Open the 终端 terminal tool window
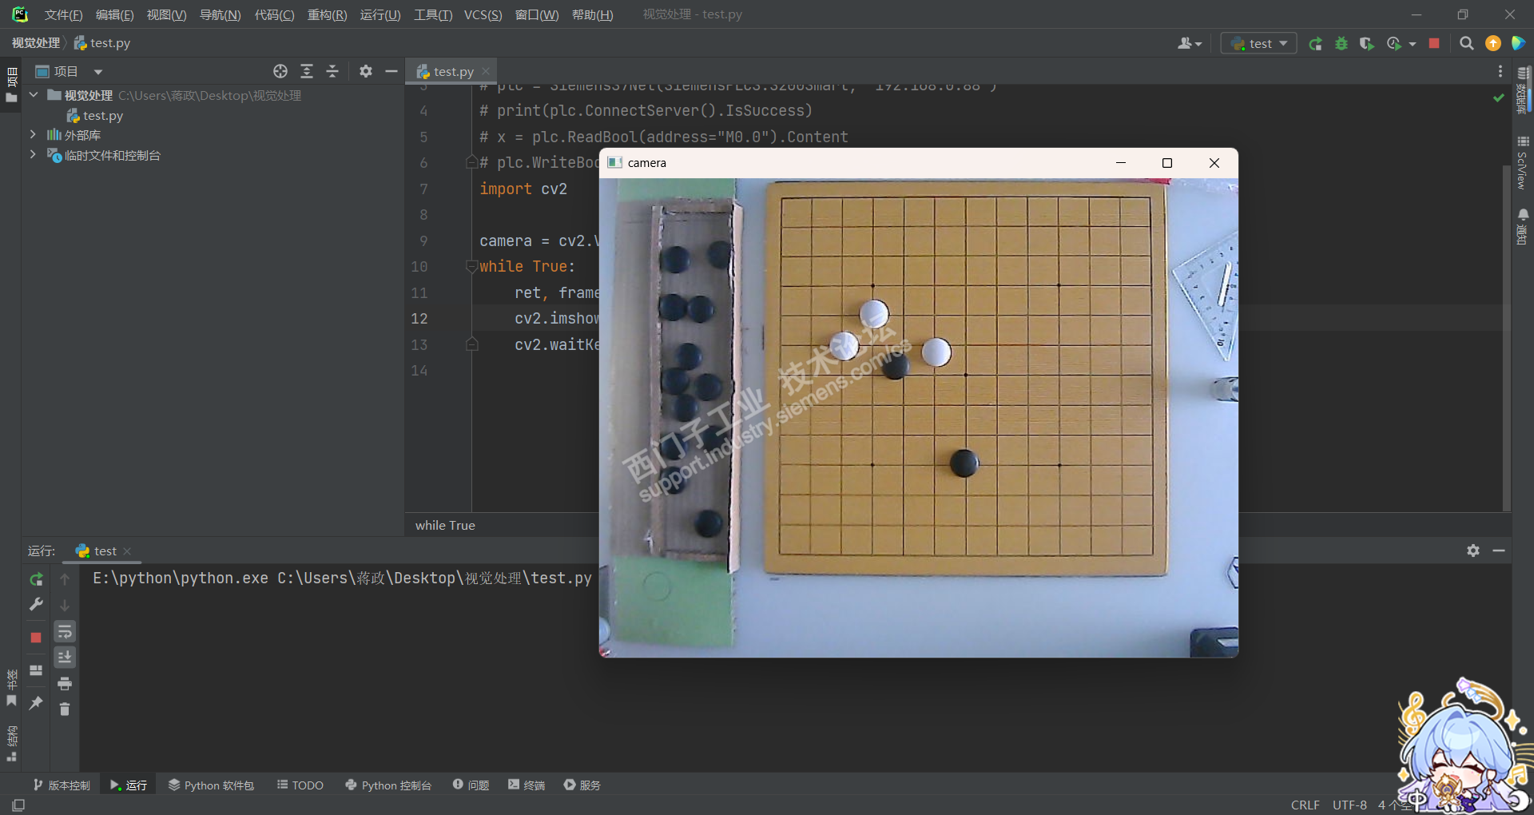The width and height of the screenshot is (1534, 815). [x=527, y=785]
